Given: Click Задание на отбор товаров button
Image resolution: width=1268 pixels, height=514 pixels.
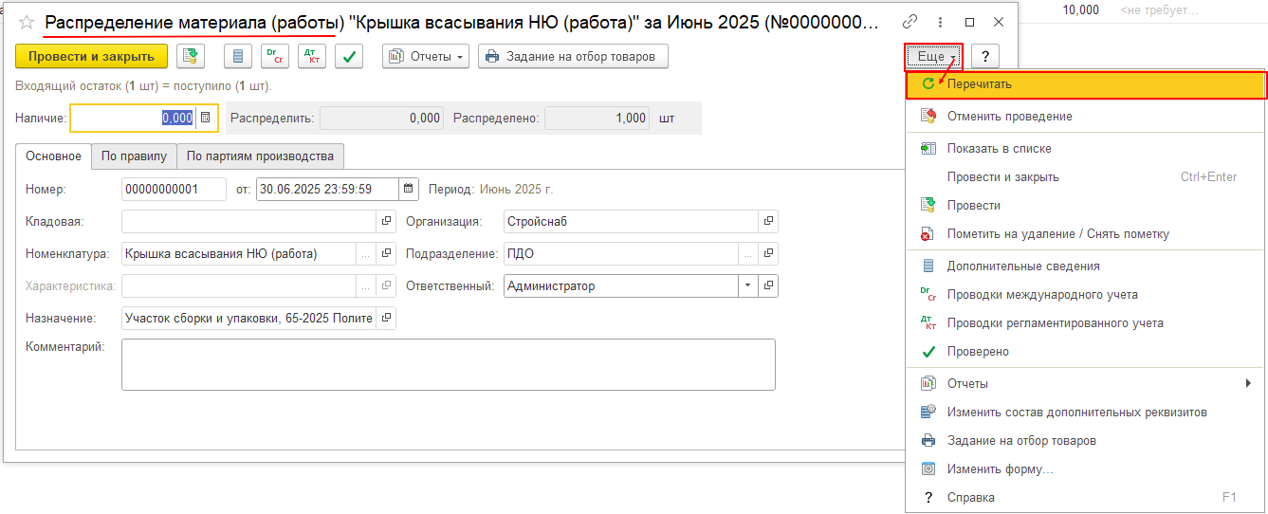Looking at the screenshot, I should (572, 57).
